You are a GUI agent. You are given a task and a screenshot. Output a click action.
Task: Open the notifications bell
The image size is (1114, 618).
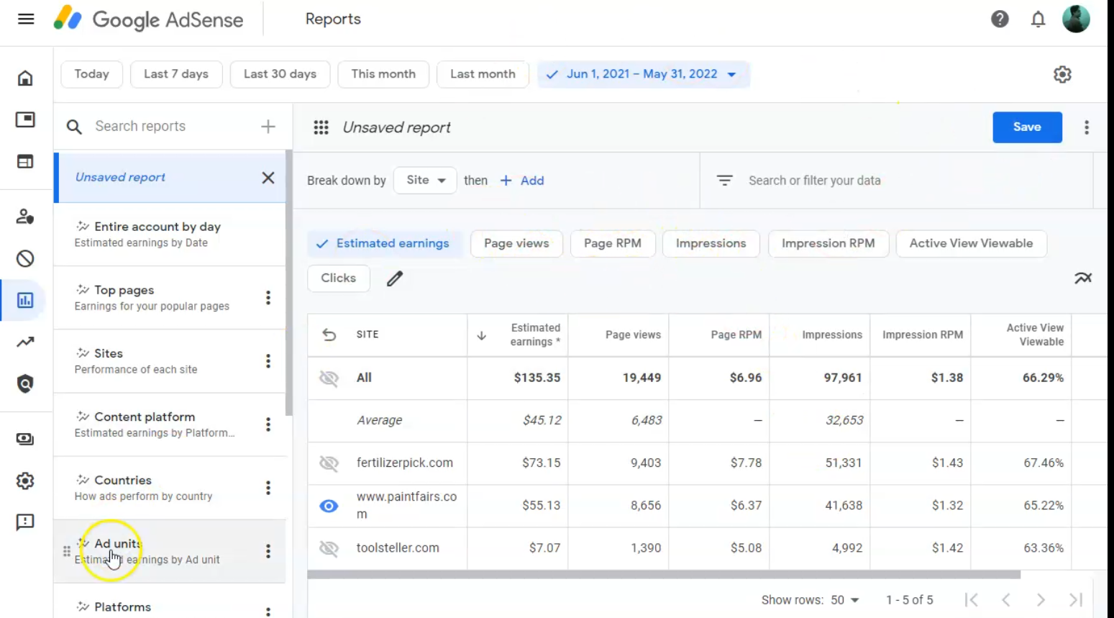1038,19
